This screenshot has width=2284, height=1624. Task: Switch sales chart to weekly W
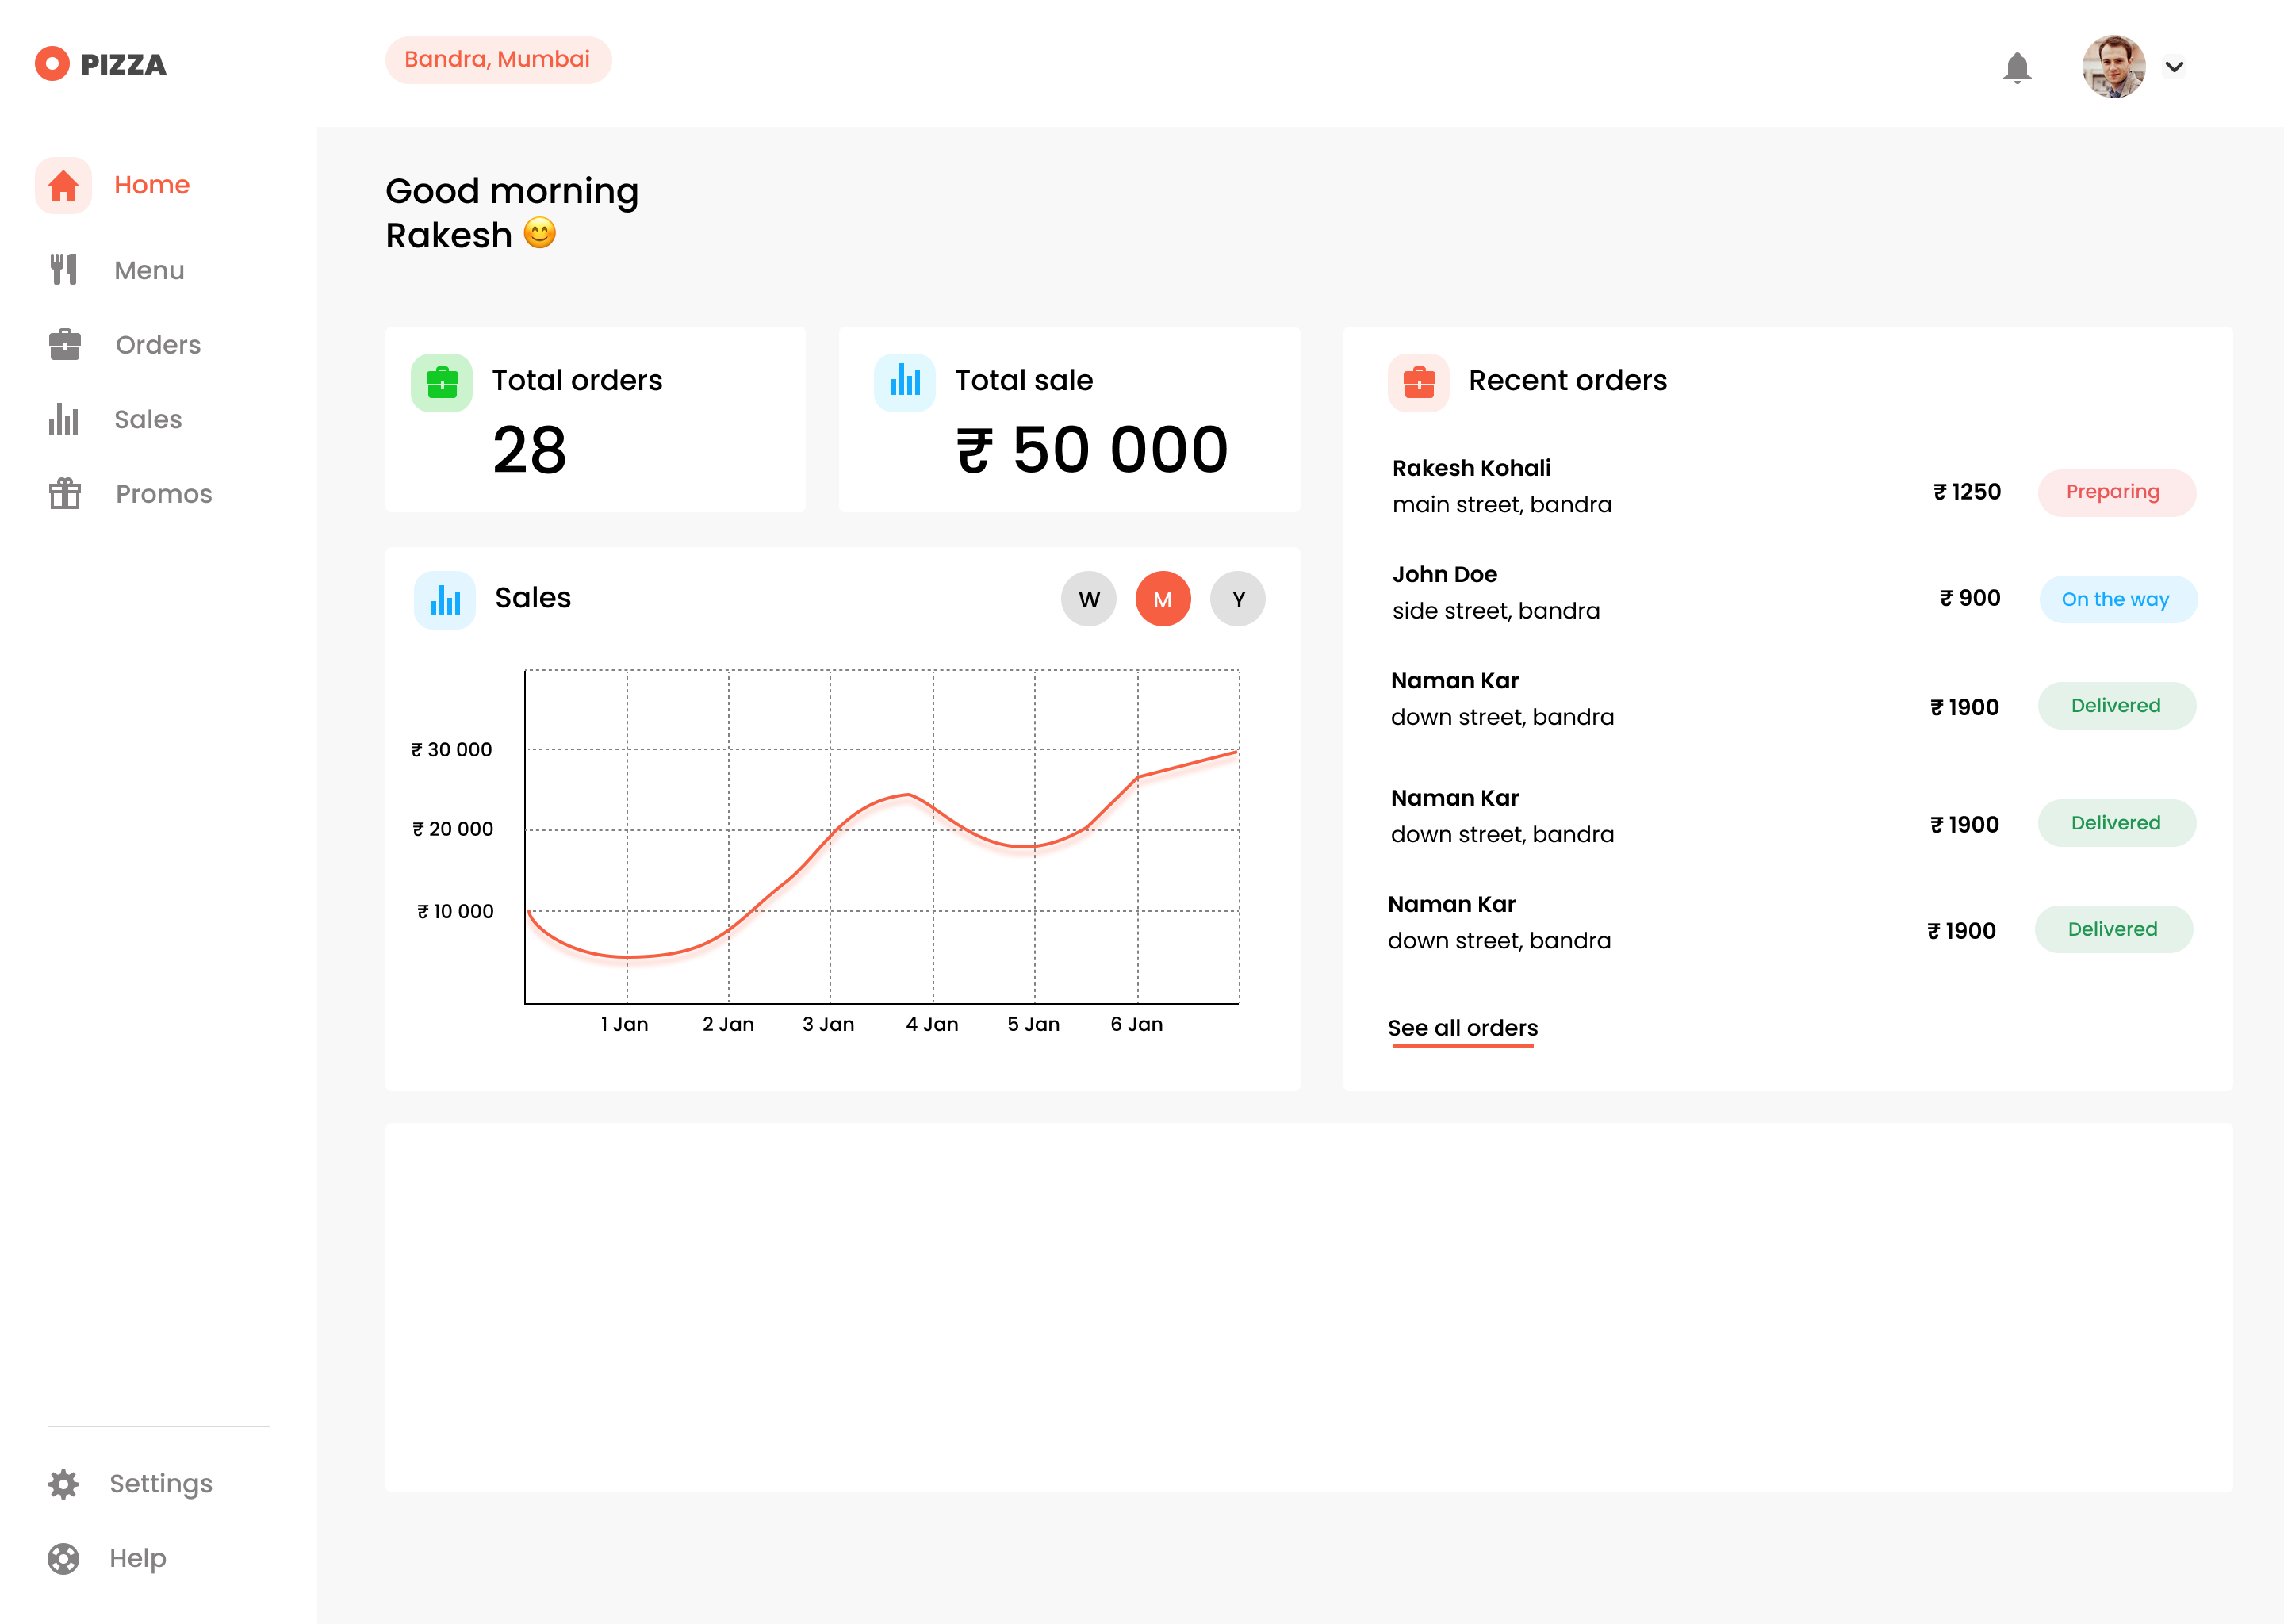coord(1089,599)
